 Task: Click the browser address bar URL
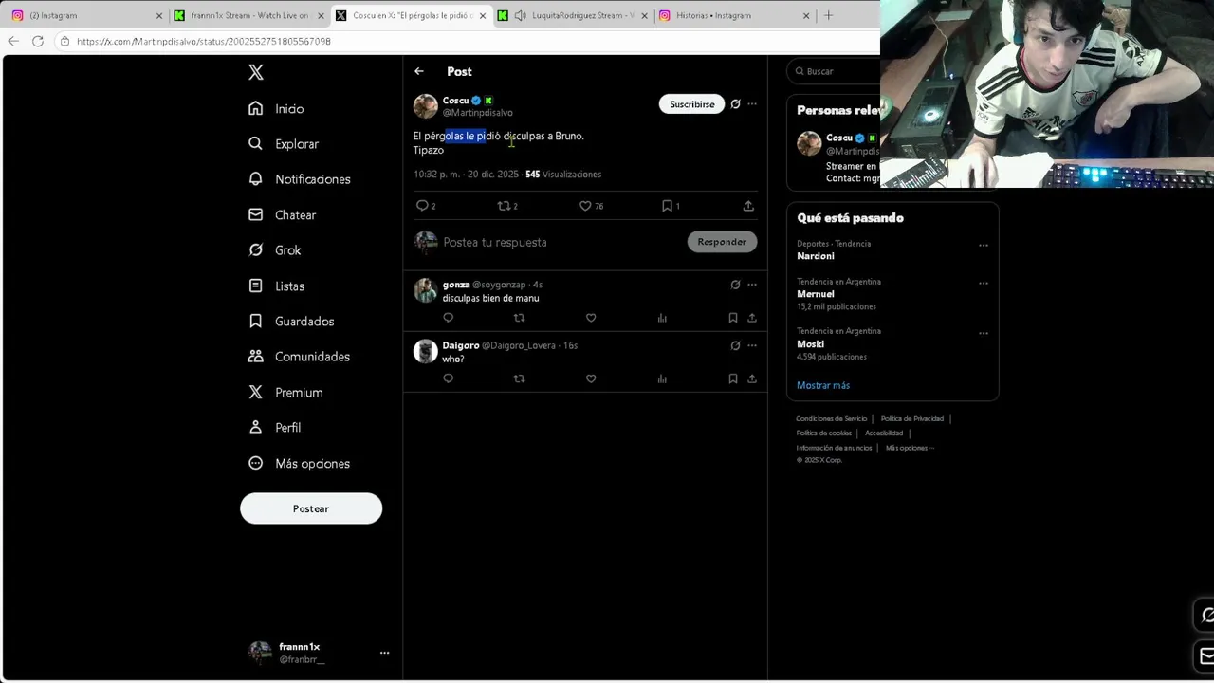(204, 42)
